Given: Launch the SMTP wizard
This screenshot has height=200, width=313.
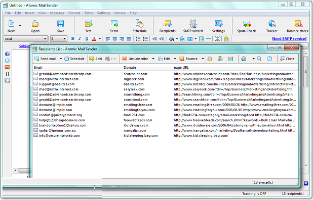Looking at the screenshot, I should pyautogui.click(x=193, y=26).
